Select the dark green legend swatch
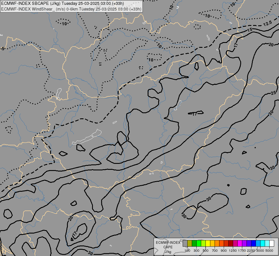The height and width of the screenshot is (256, 279). pos(194,243)
